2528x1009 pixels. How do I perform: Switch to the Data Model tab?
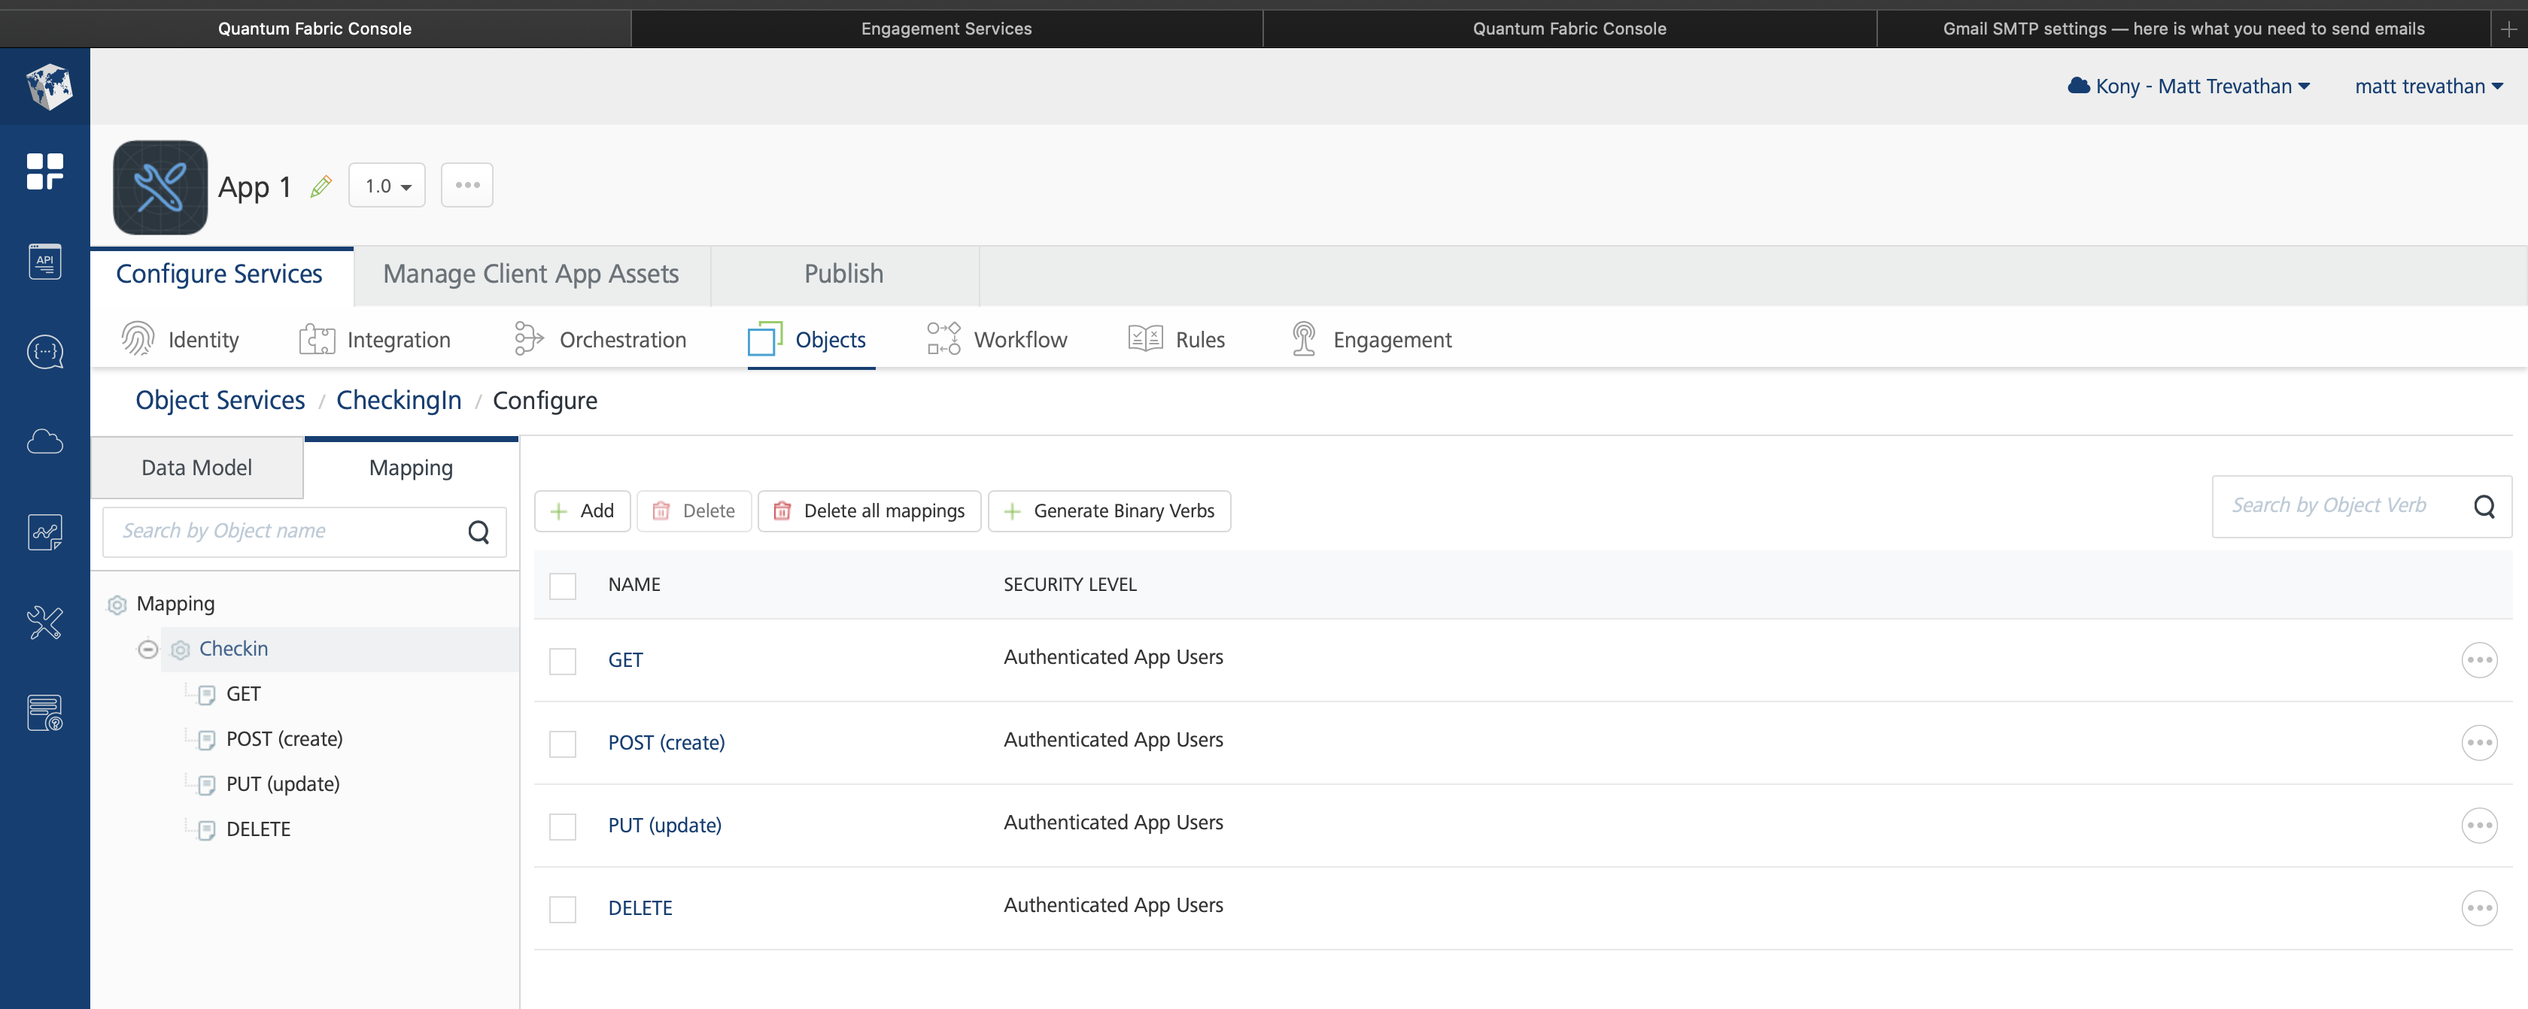pos(195,466)
